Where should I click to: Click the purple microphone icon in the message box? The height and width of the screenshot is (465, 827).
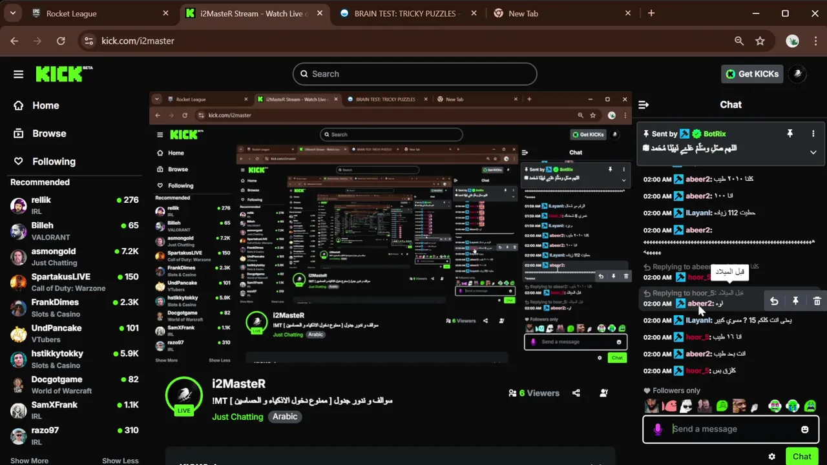click(x=658, y=429)
